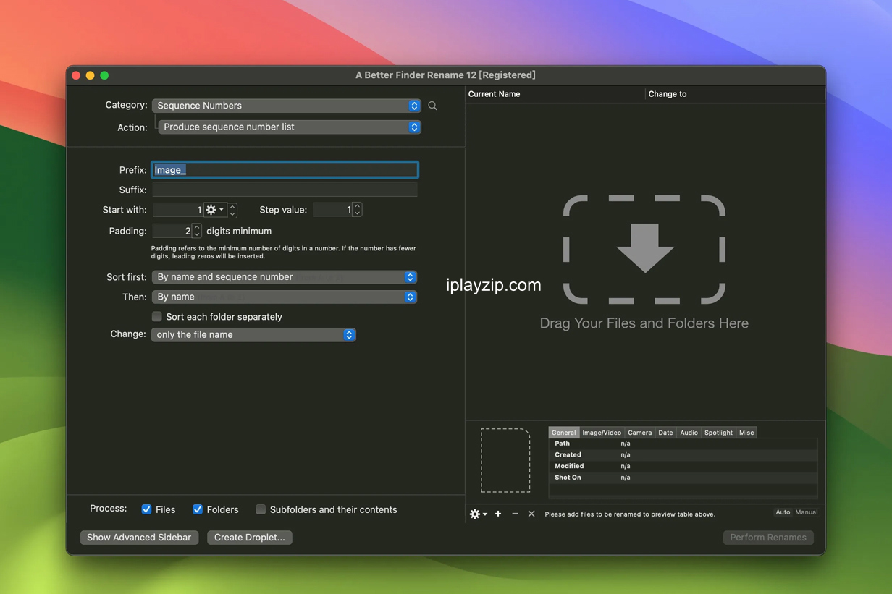Click the file preview thumbnail placeholder
This screenshot has width=892, height=594.
505,460
